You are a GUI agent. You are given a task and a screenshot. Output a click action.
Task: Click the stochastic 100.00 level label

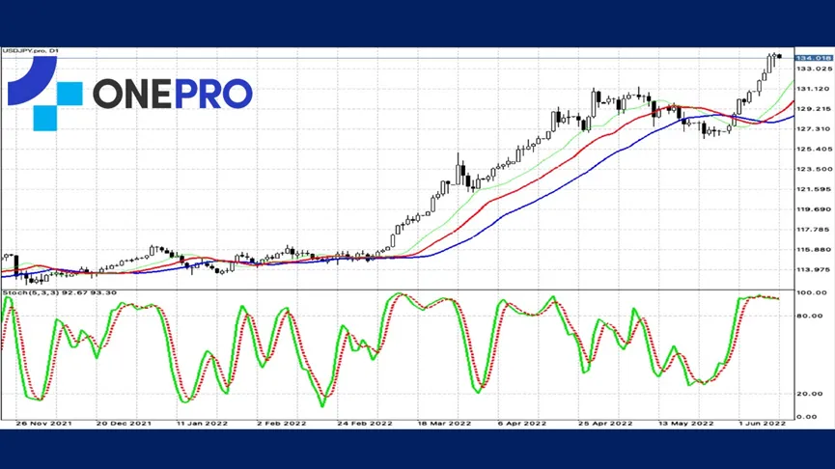[812, 292]
